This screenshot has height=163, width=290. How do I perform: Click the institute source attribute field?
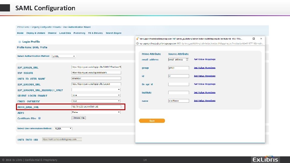coord(179,92)
